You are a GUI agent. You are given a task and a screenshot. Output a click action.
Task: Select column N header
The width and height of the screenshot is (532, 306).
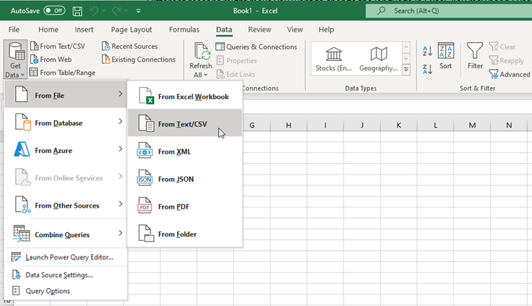point(509,125)
